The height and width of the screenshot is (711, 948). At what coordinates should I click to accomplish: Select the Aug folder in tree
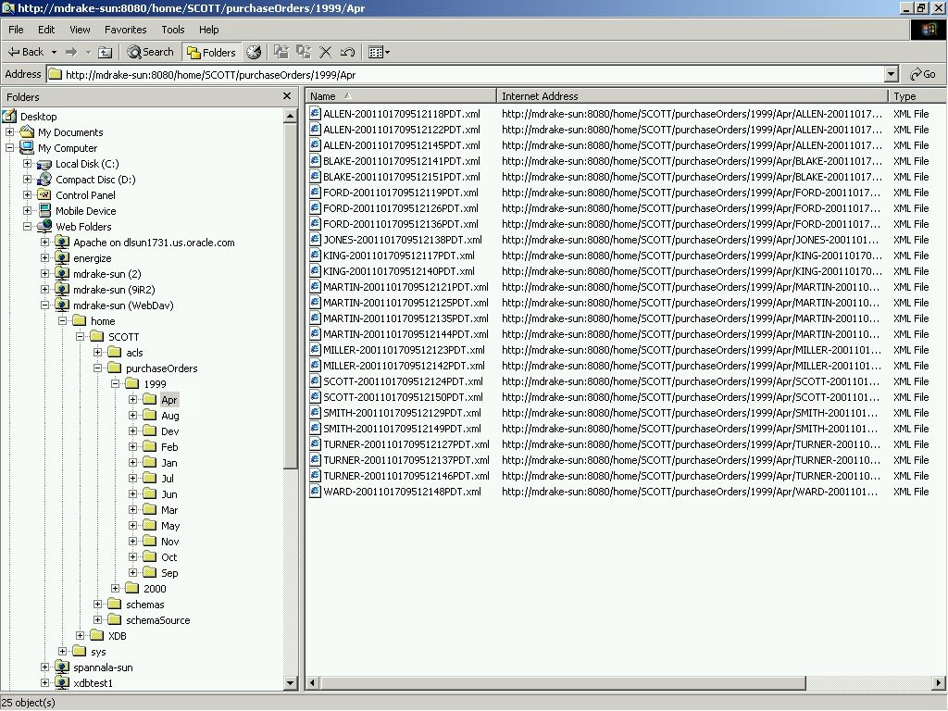pyautogui.click(x=169, y=416)
